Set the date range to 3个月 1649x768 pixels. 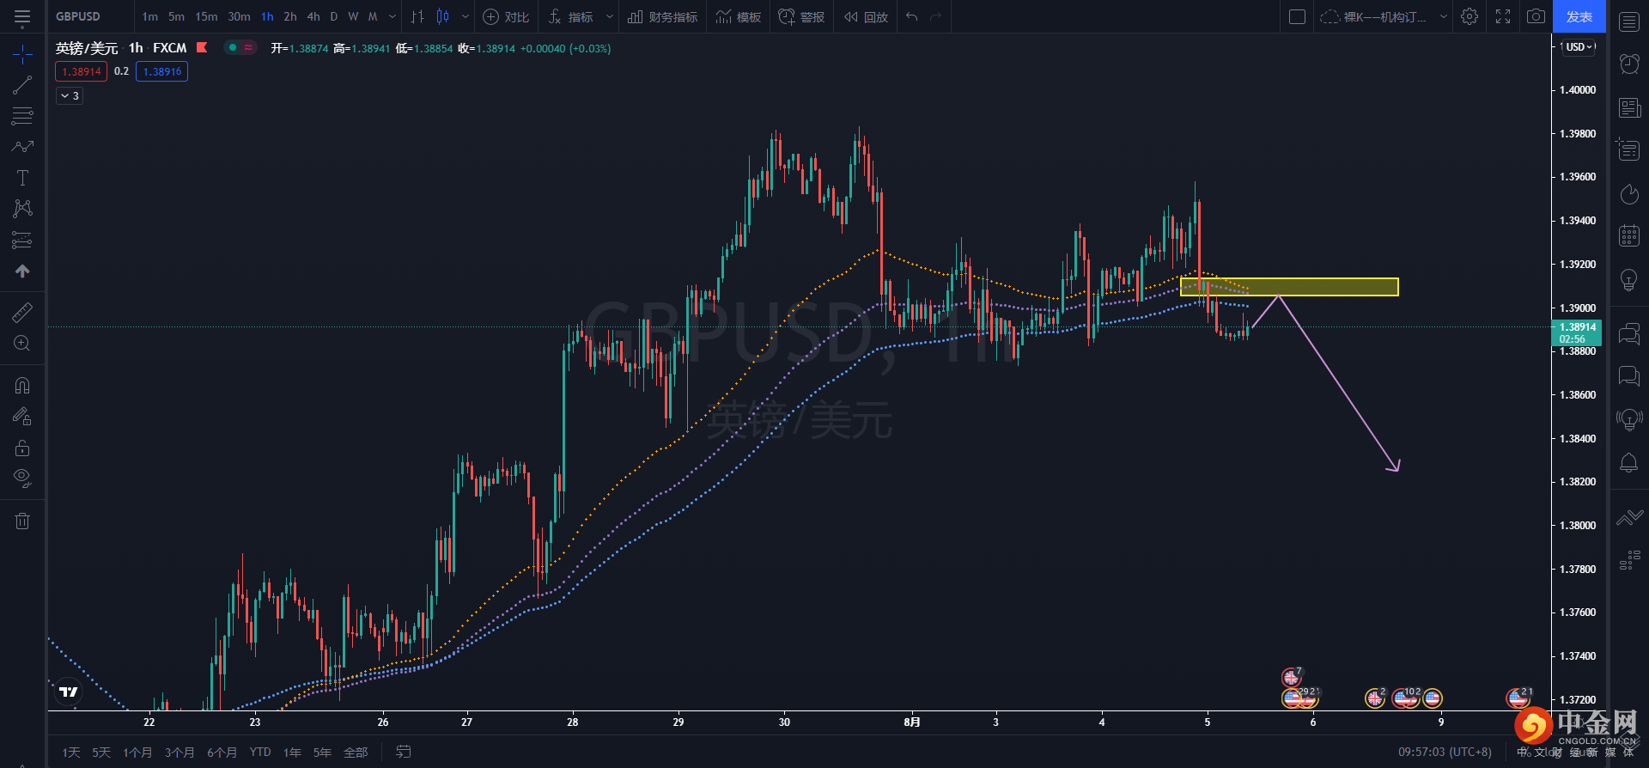pos(180,753)
